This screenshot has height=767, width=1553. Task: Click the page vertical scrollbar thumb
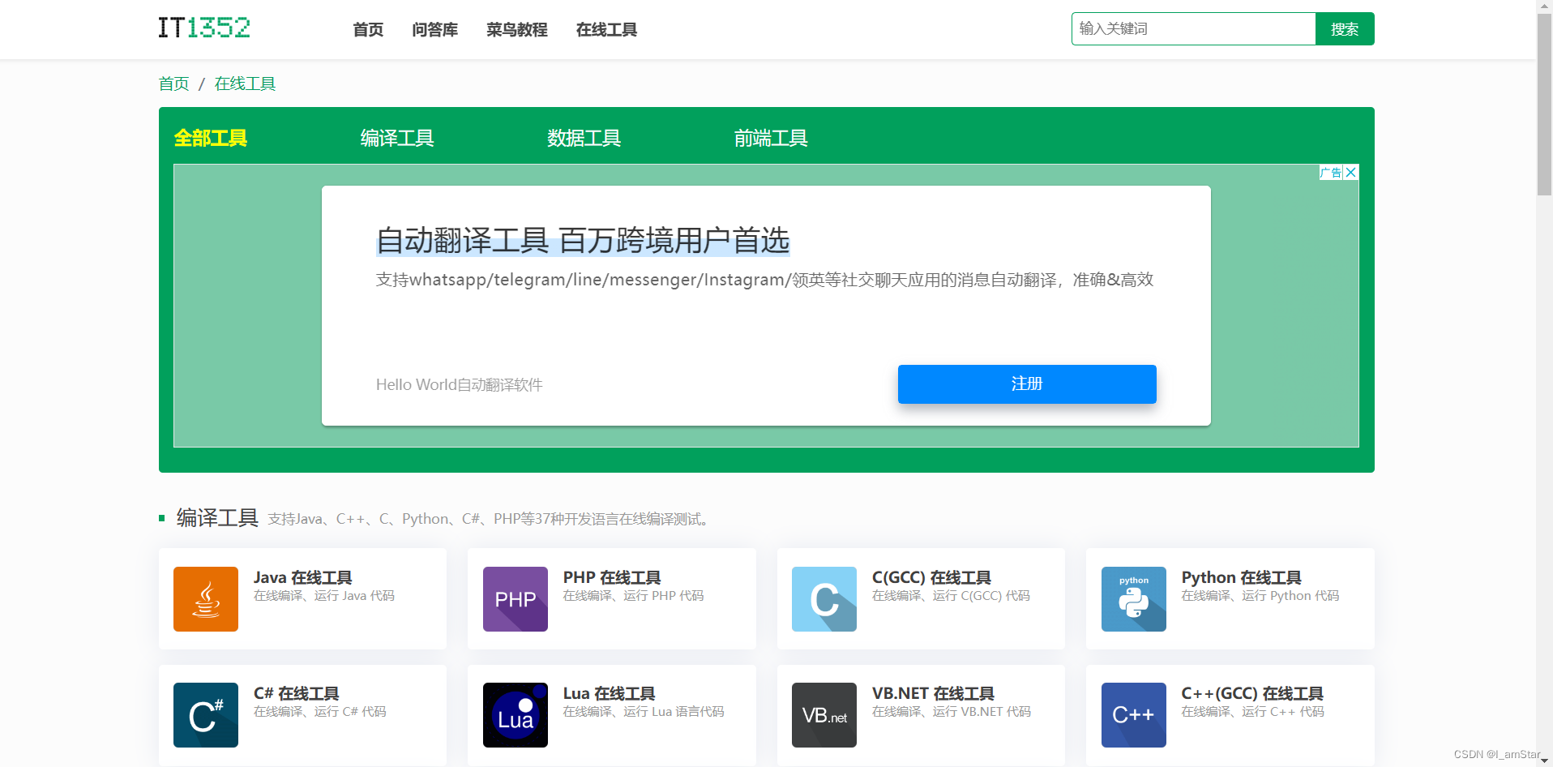coord(1544,105)
